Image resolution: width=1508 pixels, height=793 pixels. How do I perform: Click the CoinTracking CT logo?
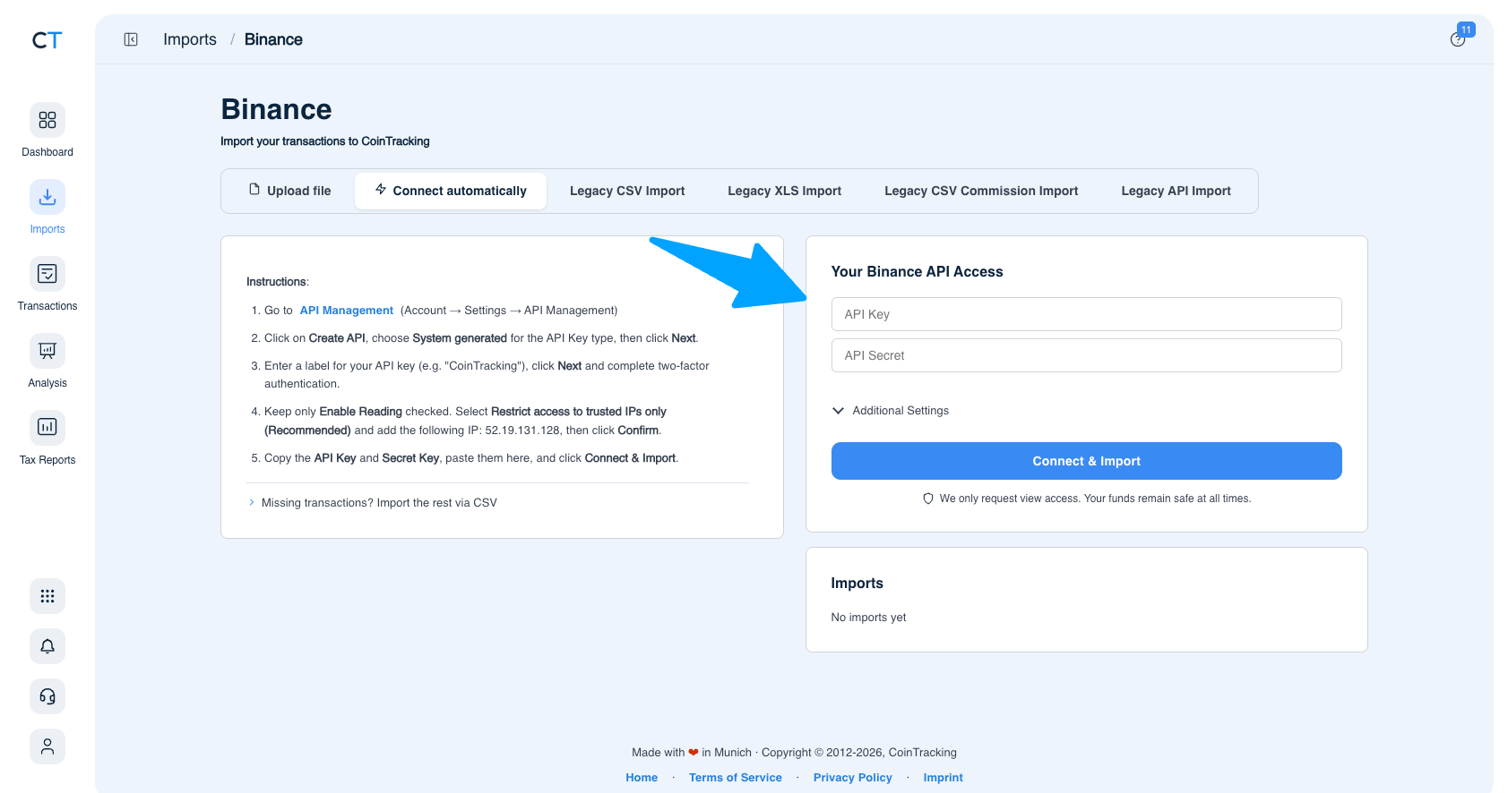coord(47,40)
